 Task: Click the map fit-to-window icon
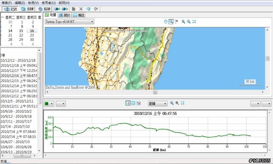(x=194, y=22)
